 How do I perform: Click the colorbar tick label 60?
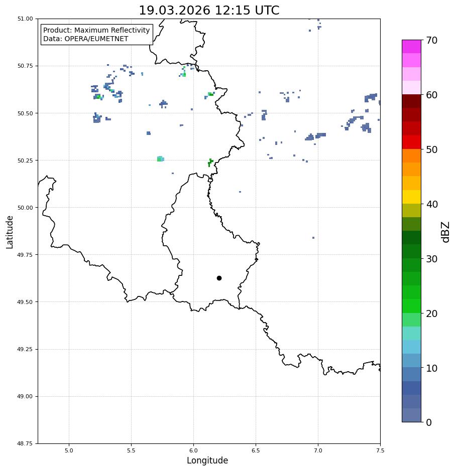click(x=432, y=95)
